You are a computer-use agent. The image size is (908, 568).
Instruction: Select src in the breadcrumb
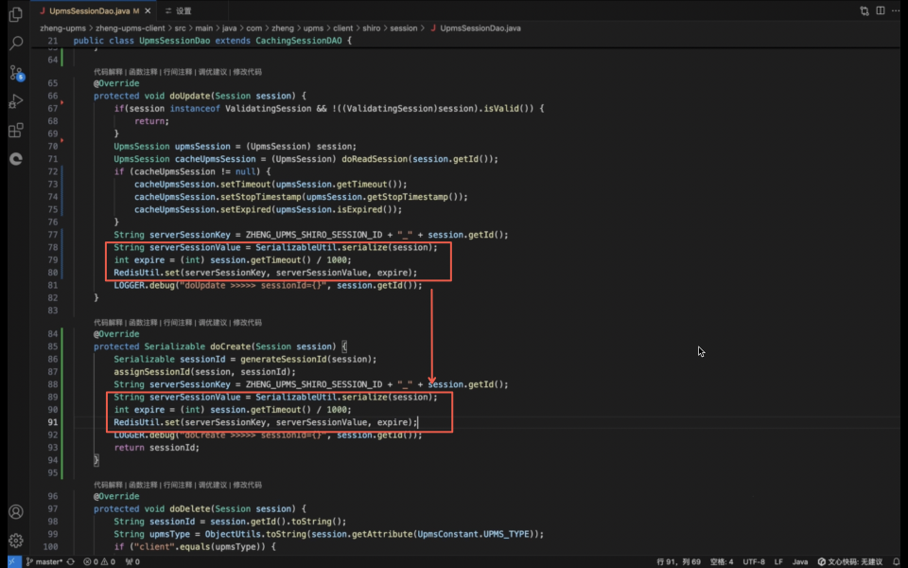[x=181, y=27]
